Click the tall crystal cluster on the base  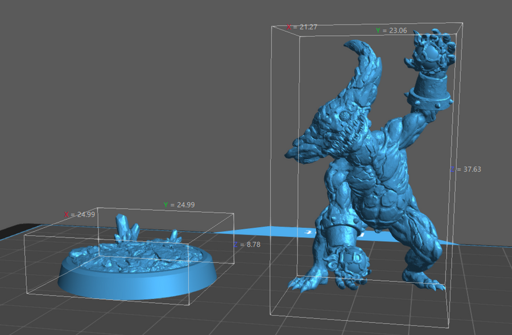point(126,228)
